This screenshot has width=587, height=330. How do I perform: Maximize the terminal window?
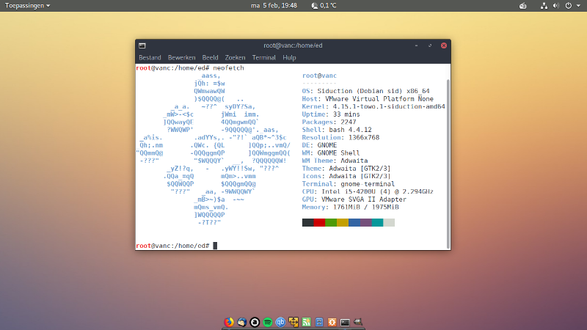tap(430, 45)
